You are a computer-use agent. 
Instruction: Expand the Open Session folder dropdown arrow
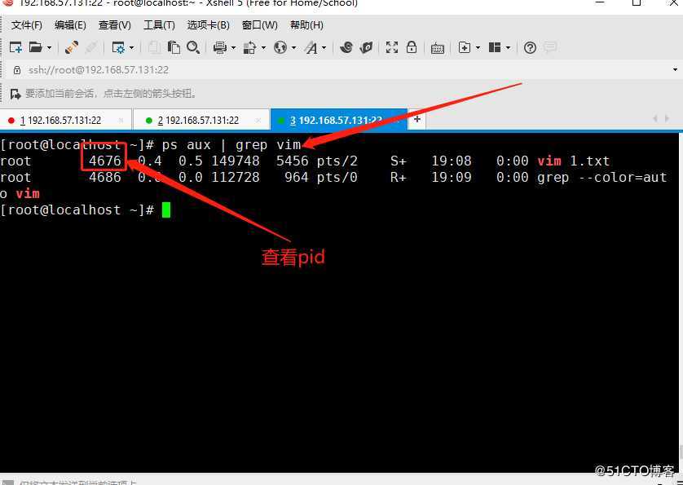(x=49, y=47)
